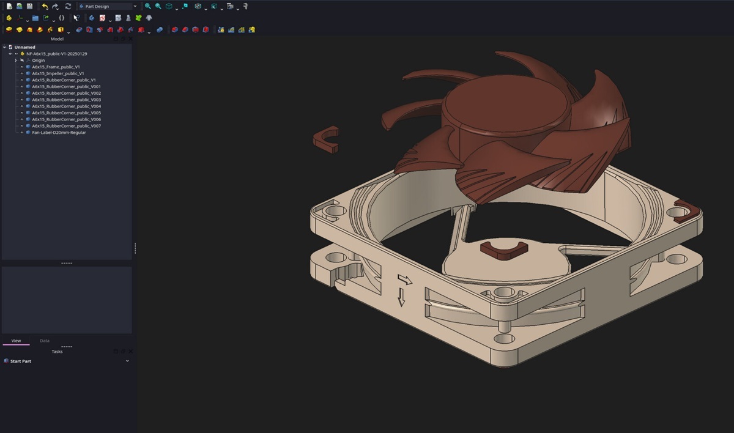Click the Start Part task header
Image resolution: width=734 pixels, height=433 pixels.
(x=66, y=361)
